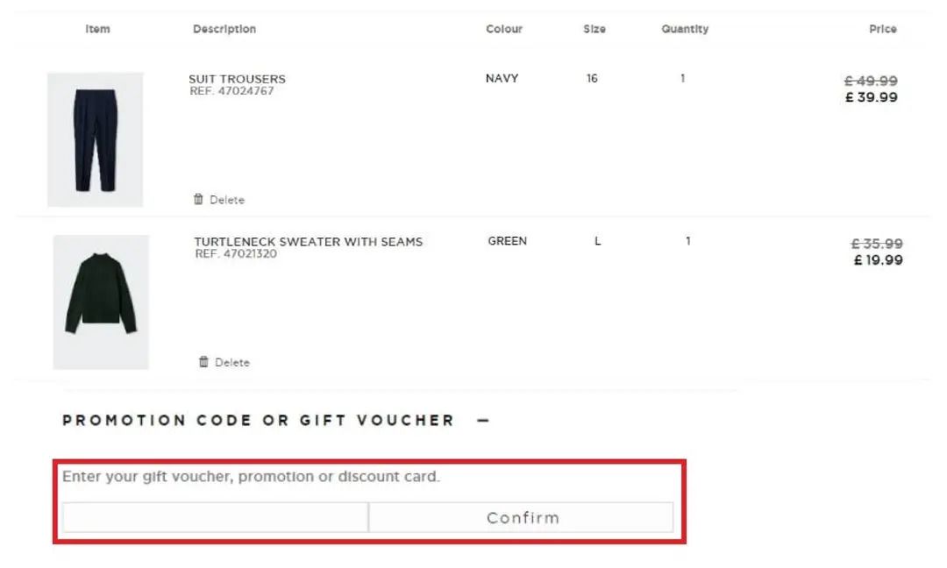The image size is (947, 568).
Task: Open the TURTLENECK SWEATER product thumbnail
Action: click(x=99, y=301)
